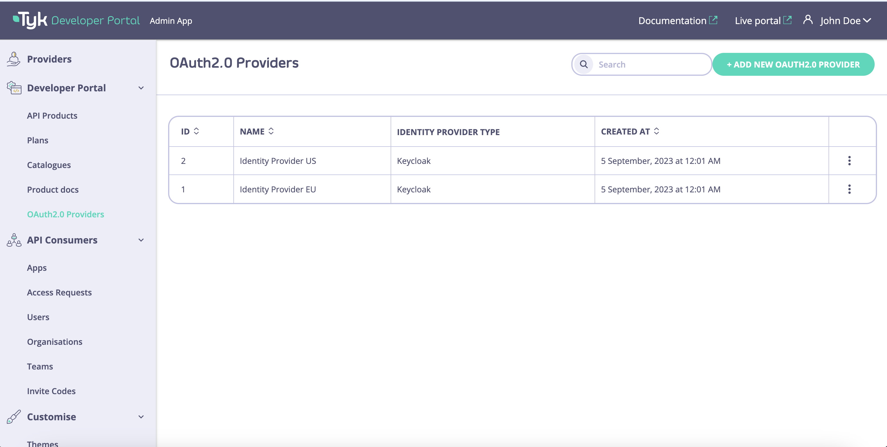Select OAuth2.0 Providers in the sidebar
Viewport: 887px width, 447px height.
pos(66,214)
